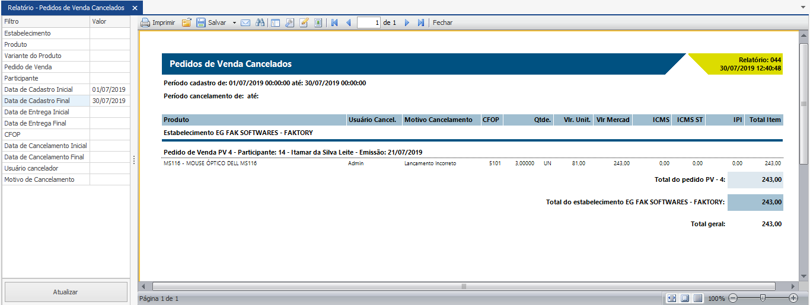This screenshot has height=305, width=810.
Task: Search the report with the binoculars icon
Action: click(260, 23)
